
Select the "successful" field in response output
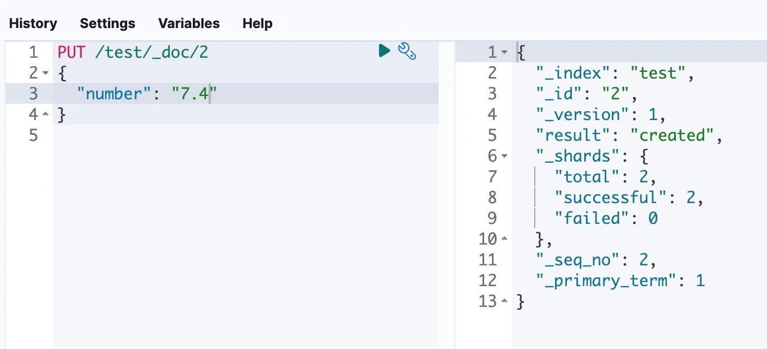(x=606, y=198)
